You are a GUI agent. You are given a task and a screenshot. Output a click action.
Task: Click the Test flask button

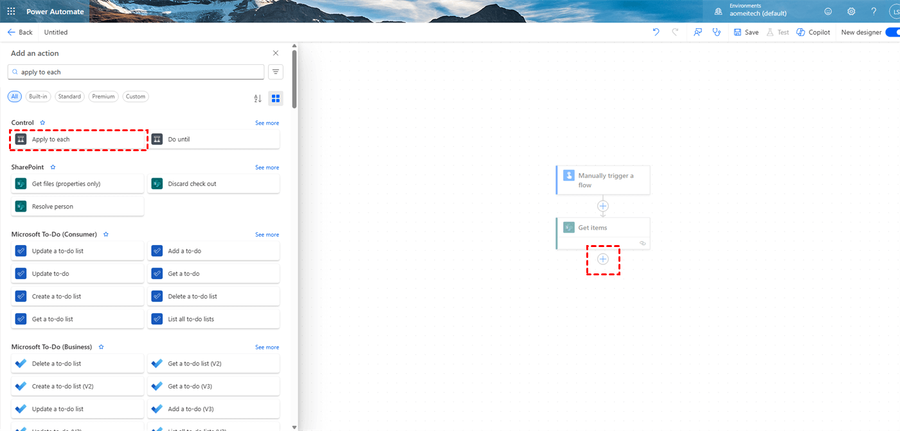[x=777, y=32]
